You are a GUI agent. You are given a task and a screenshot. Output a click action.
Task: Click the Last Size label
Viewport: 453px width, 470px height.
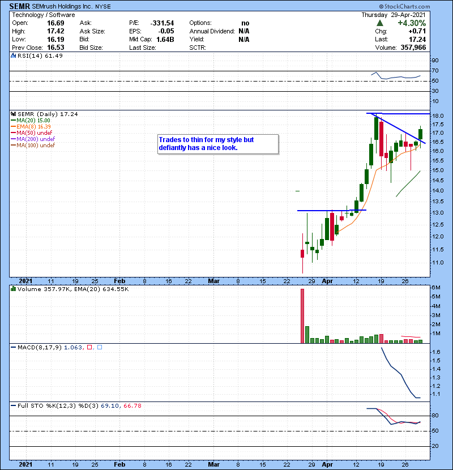(142, 48)
